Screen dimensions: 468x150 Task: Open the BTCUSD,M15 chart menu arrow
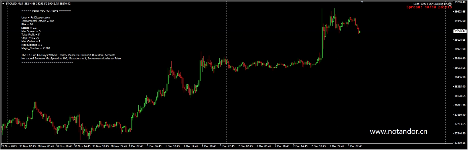[3, 4]
